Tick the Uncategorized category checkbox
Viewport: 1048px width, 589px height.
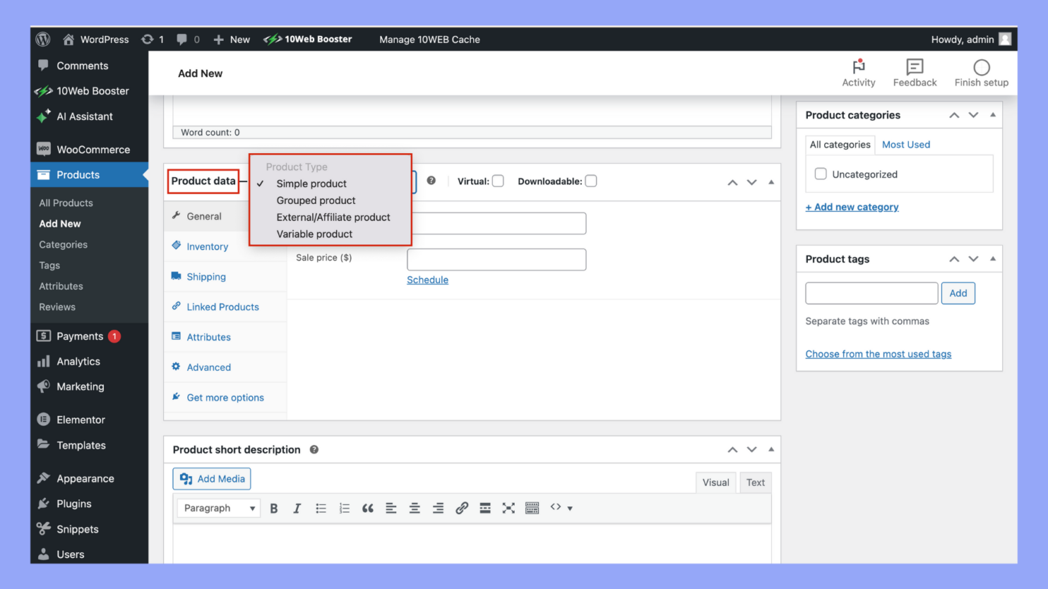(821, 174)
